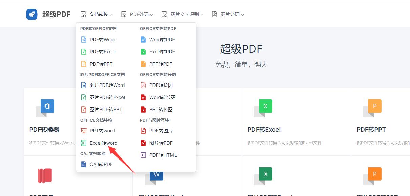
Task: Click the PPT转长图 menu icon
Action: 143,109
